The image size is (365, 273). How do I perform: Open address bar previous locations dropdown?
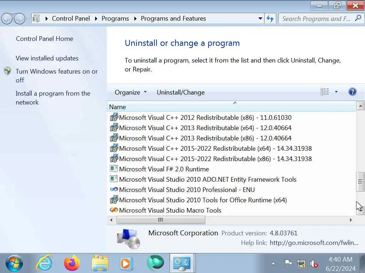[x=260, y=18]
